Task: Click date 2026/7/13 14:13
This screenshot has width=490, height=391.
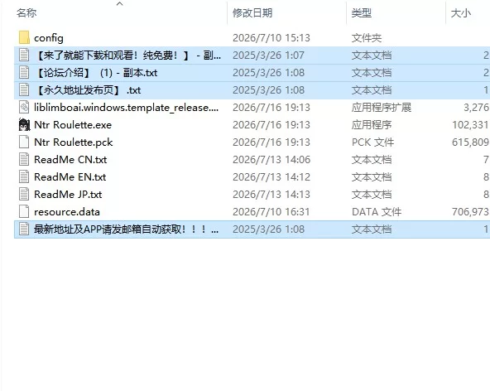Action: [271, 194]
